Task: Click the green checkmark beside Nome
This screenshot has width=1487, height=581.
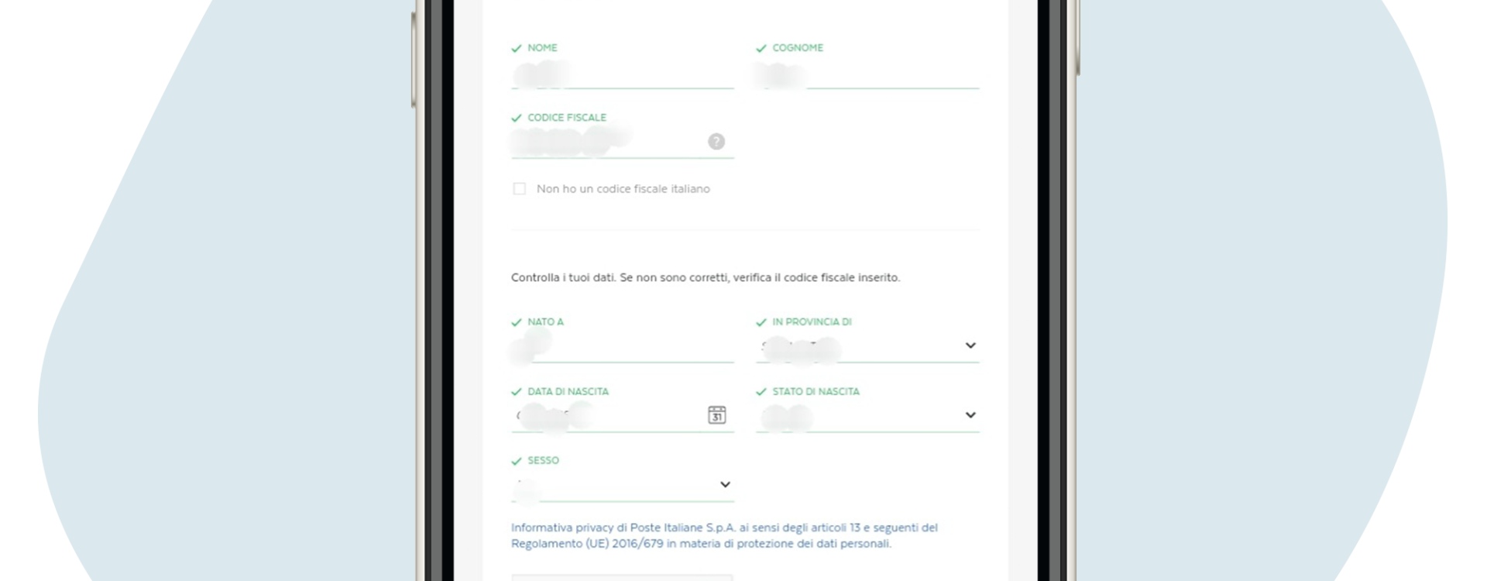Action: click(x=517, y=48)
